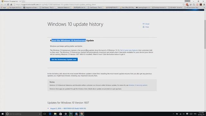This screenshot has width=206, height=116.
Task: Open a new browser tab
Action: click(23, 1)
